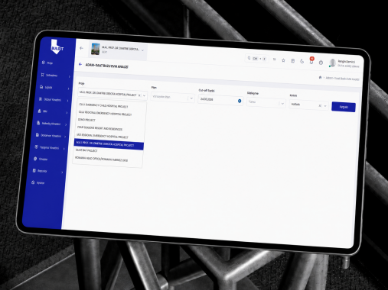Open the header project switcher dropdown chevron

point(142,50)
